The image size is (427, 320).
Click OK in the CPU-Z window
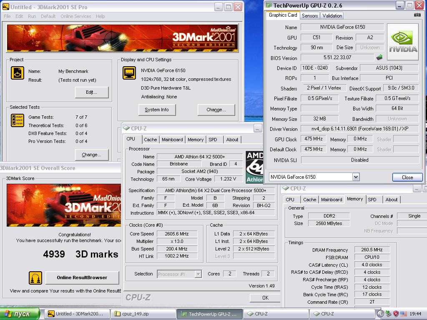pos(265,297)
